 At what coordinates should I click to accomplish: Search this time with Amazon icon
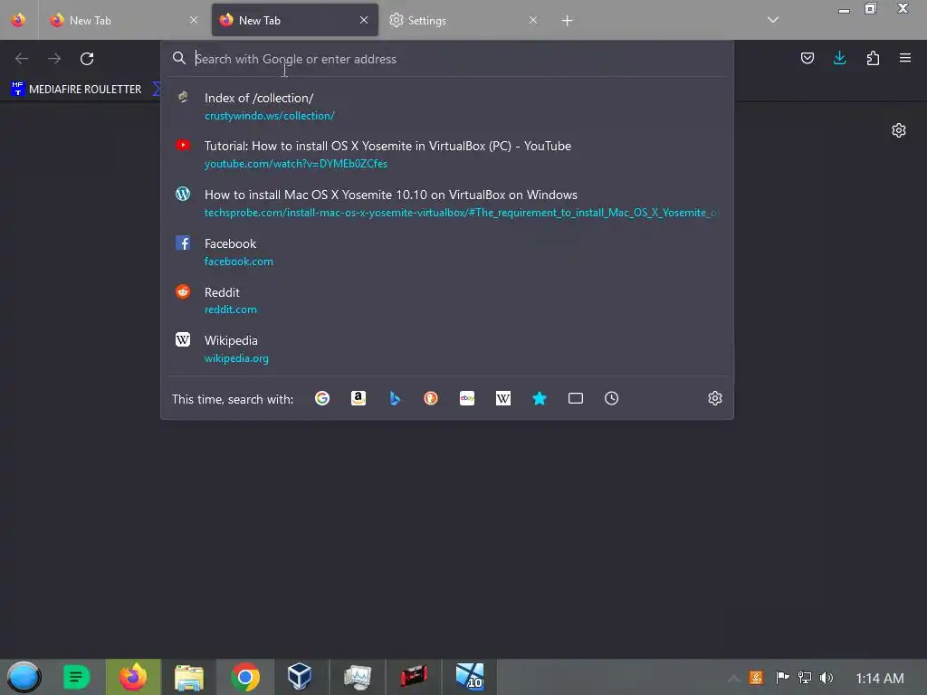358,398
